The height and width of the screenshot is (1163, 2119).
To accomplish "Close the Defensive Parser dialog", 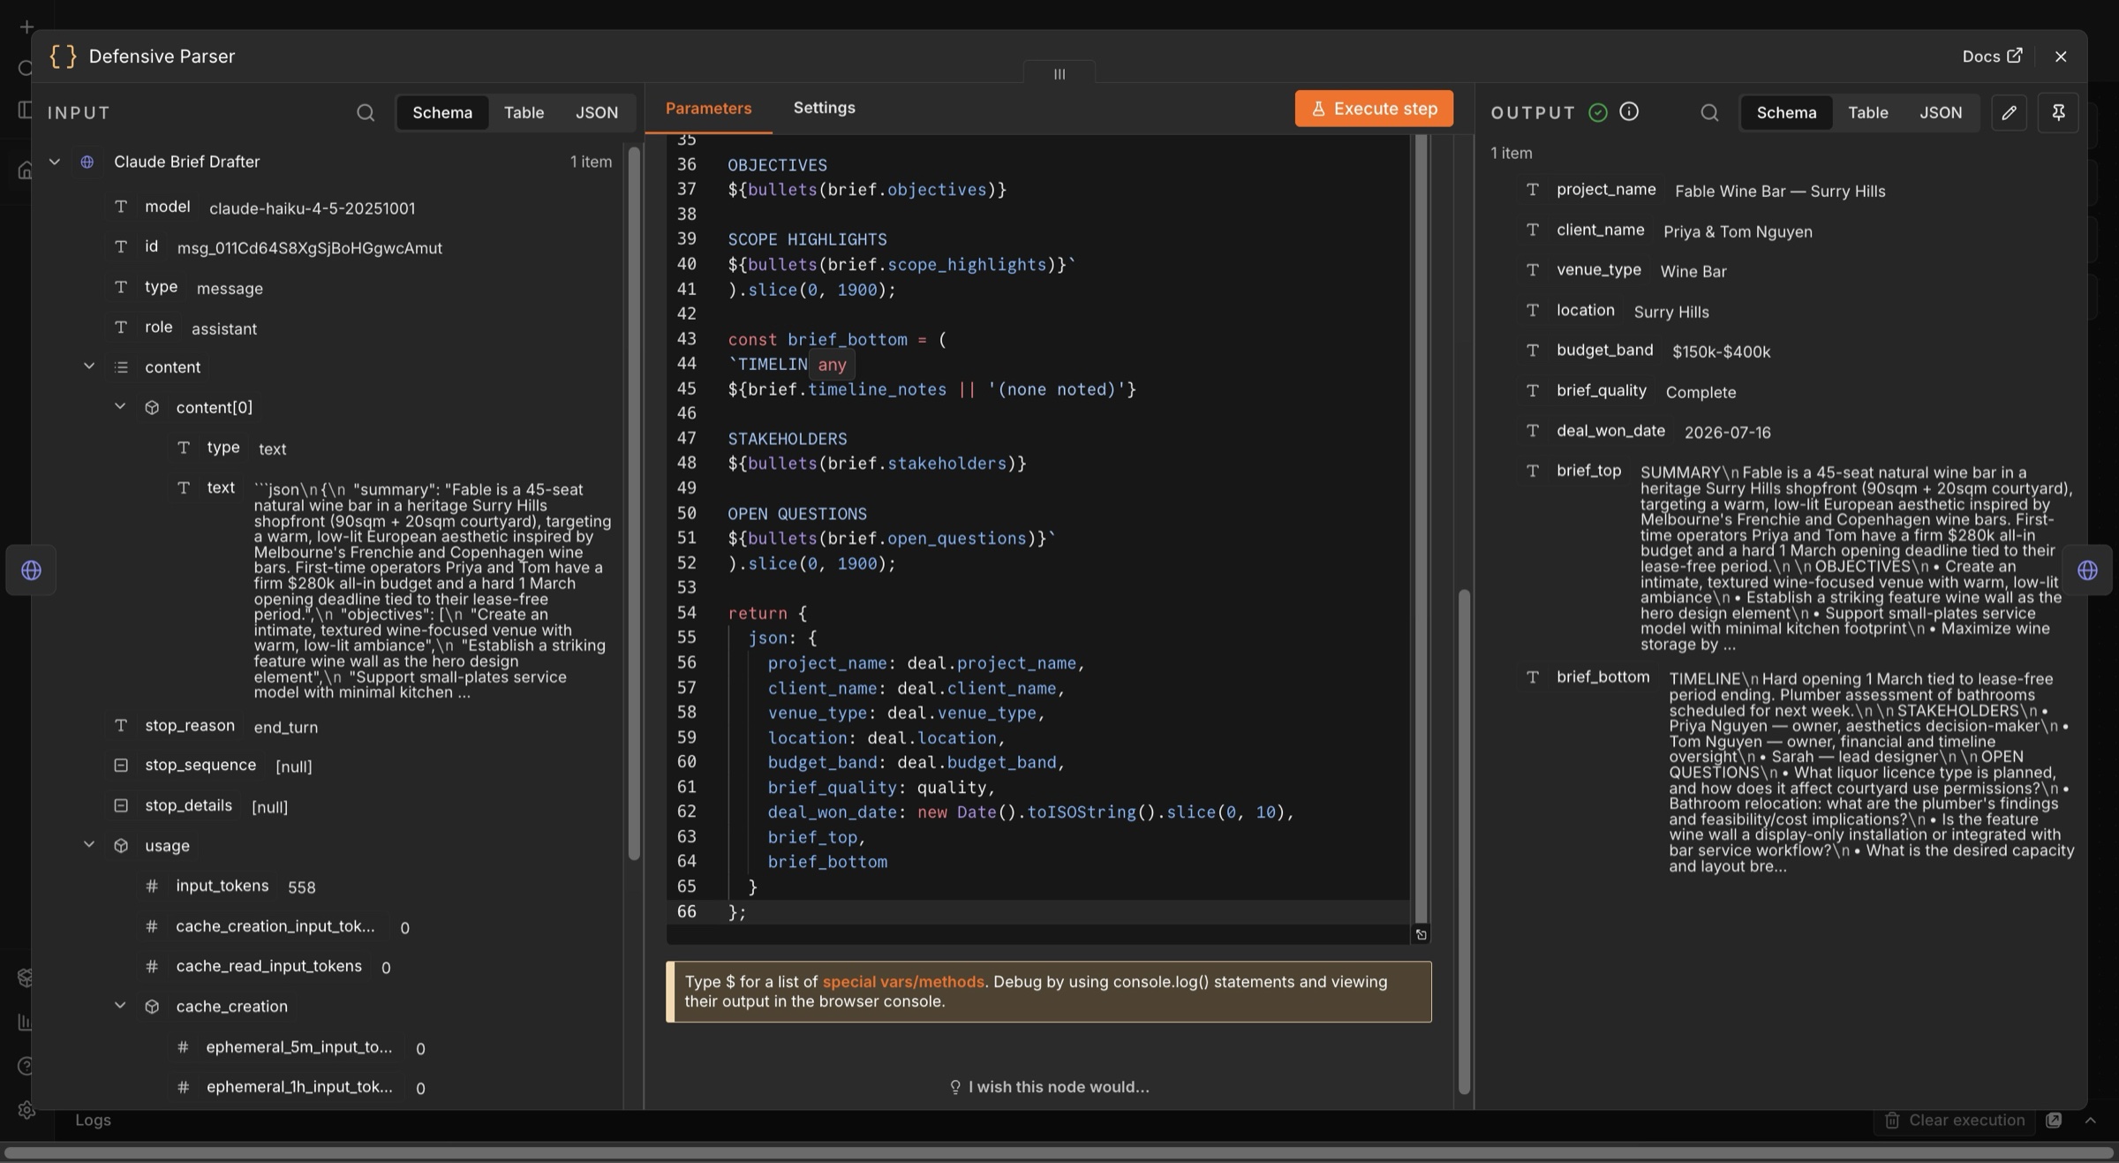I will [2061, 57].
